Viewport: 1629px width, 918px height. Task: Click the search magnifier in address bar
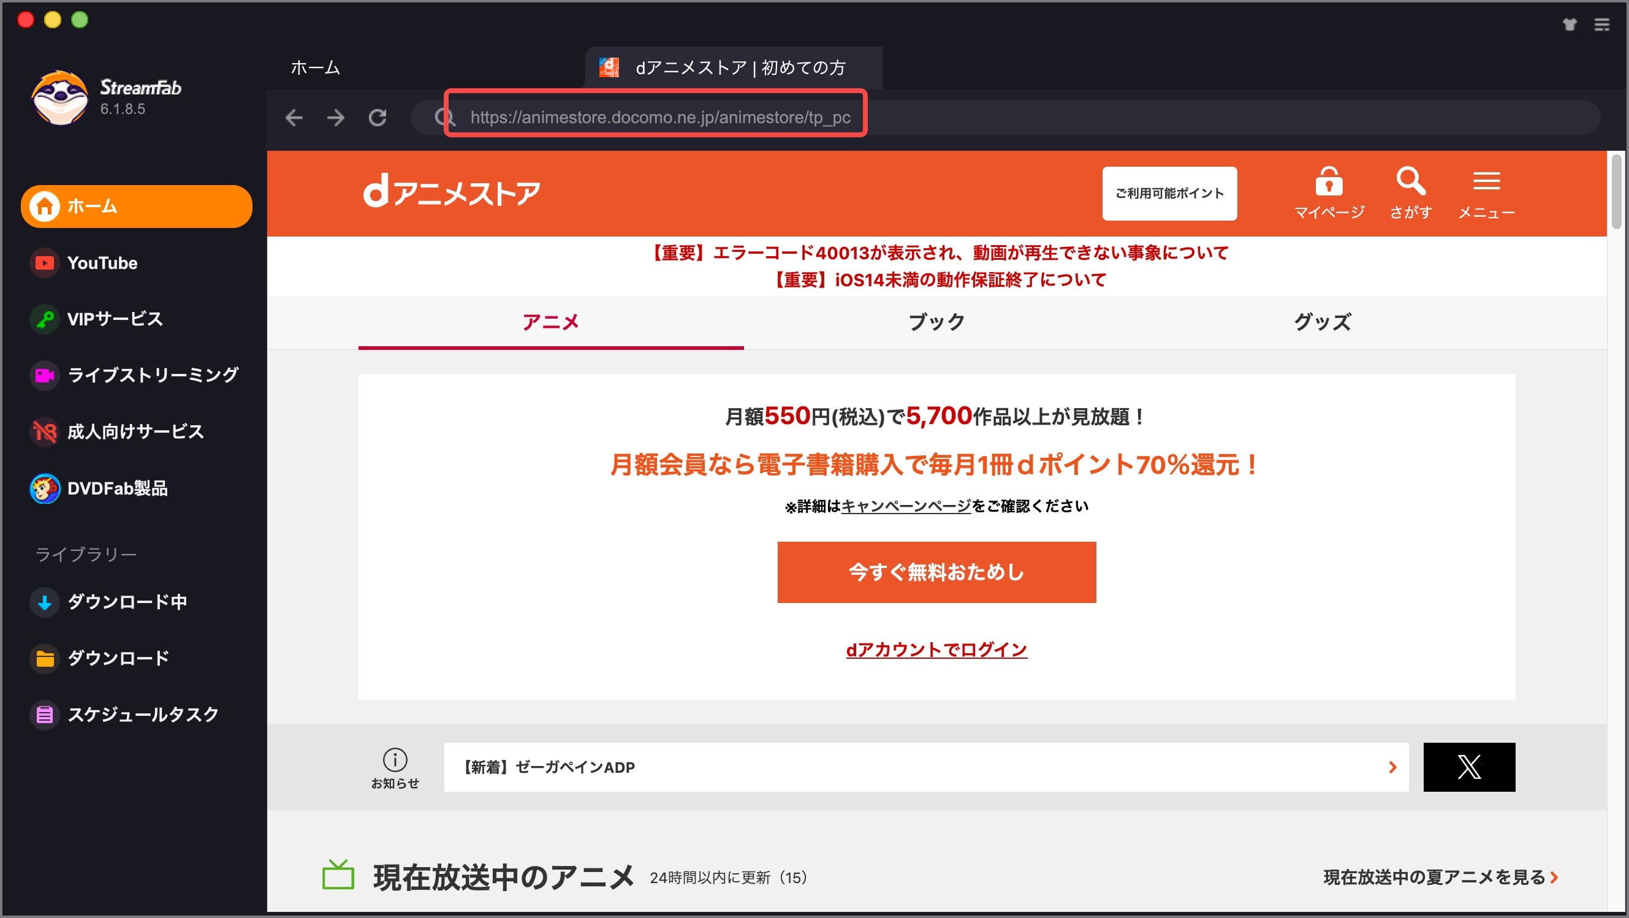pos(444,118)
